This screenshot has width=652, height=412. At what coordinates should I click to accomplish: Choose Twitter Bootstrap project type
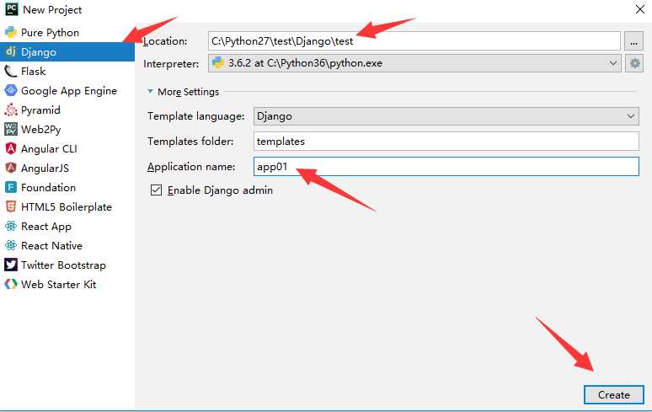(67, 265)
